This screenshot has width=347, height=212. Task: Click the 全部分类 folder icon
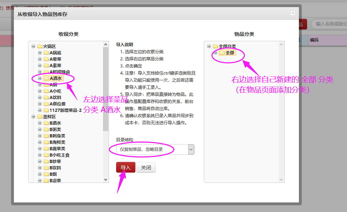click(x=215, y=46)
